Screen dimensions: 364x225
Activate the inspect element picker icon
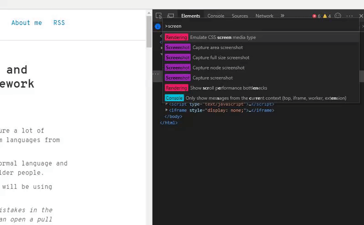pyautogui.click(x=159, y=16)
